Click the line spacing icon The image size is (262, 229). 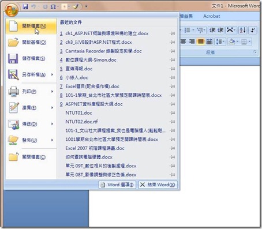pyautogui.click(x=220, y=42)
